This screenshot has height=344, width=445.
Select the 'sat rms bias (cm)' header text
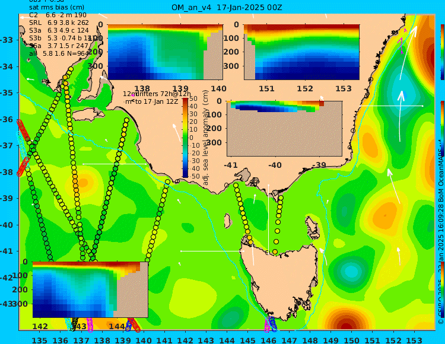tap(57, 8)
